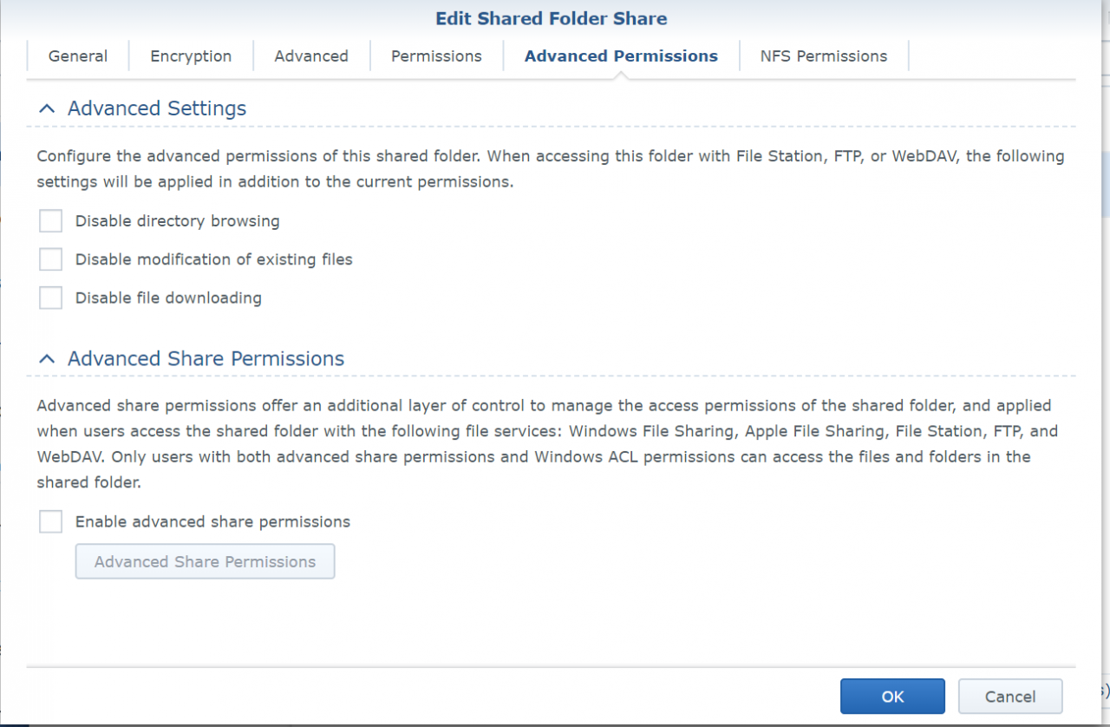Image resolution: width=1110 pixels, height=727 pixels.
Task: Click the Advanced Share Permissions chevron icon
Action: (x=46, y=358)
